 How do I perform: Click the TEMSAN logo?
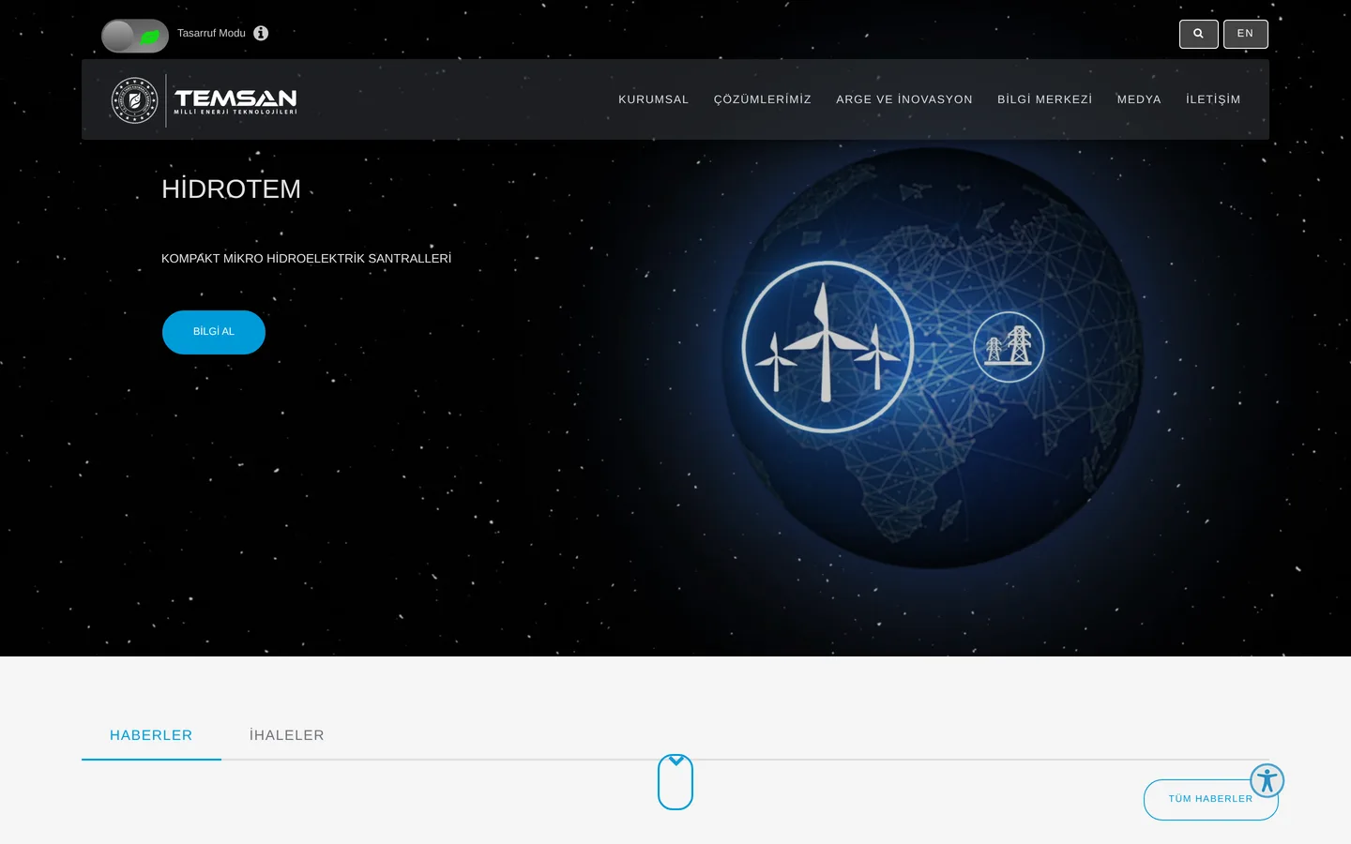(x=205, y=100)
